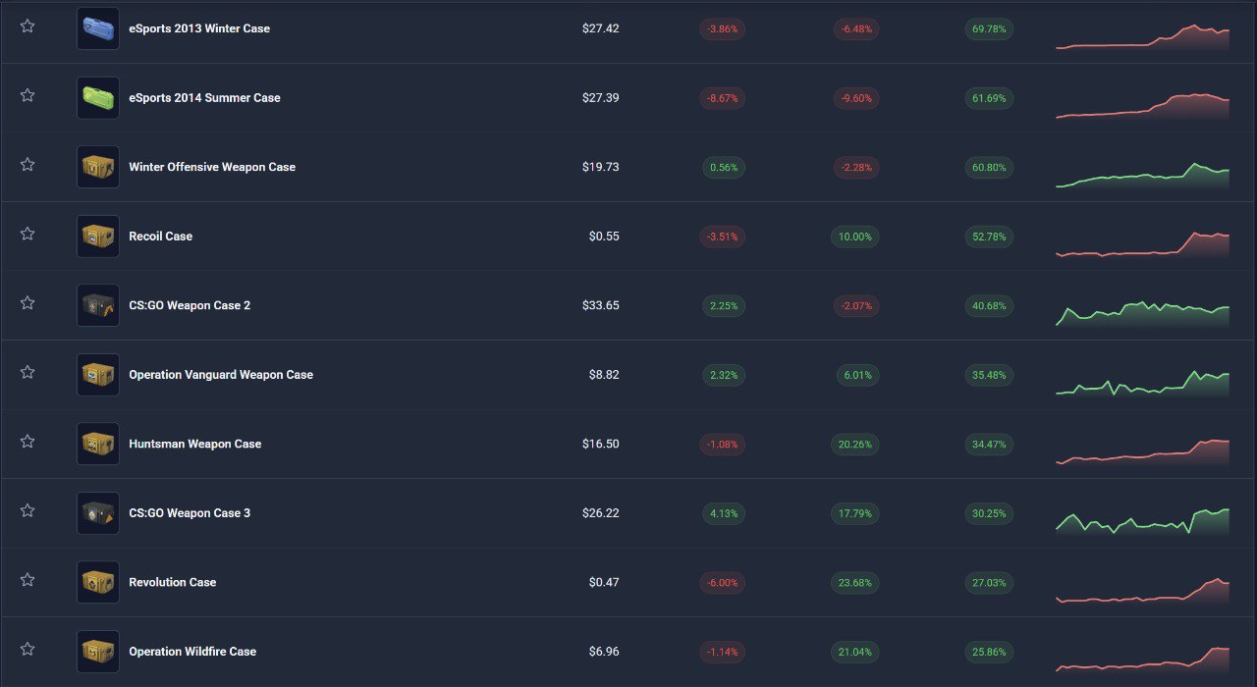Image resolution: width=1257 pixels, height=687 pixels.
Task: Click the Operation Vanguard sparkline chart
Action: (x=1142, y=383)
